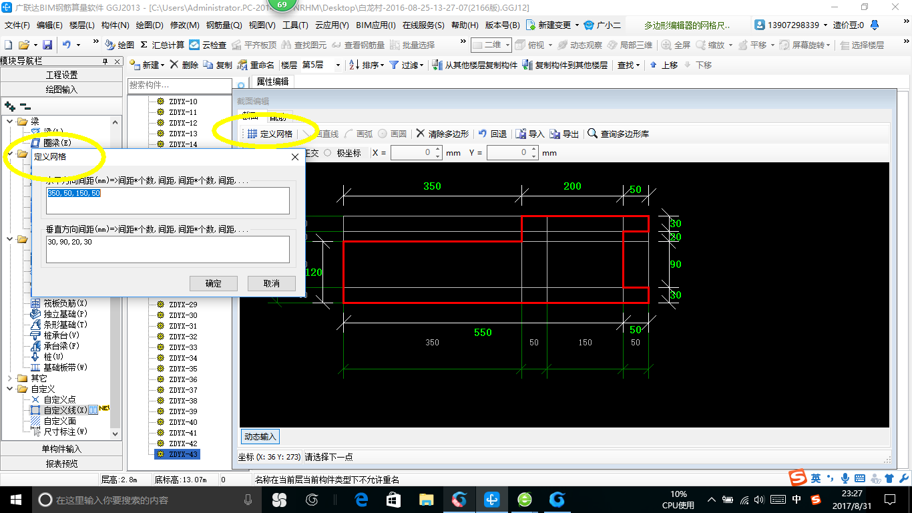Click 导入 import icon

[531, 134]
